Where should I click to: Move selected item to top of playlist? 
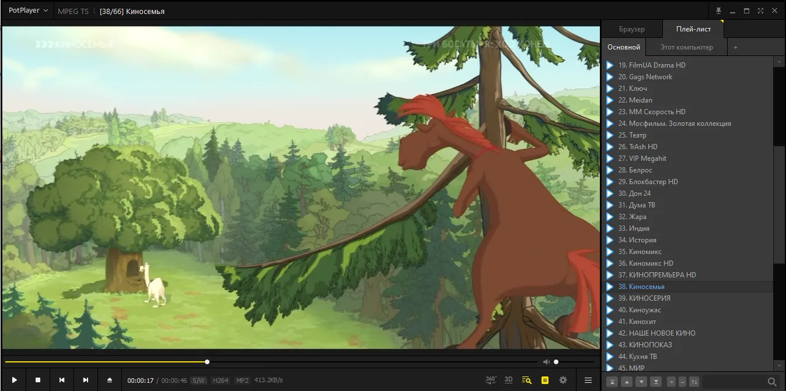coord(612,382)
